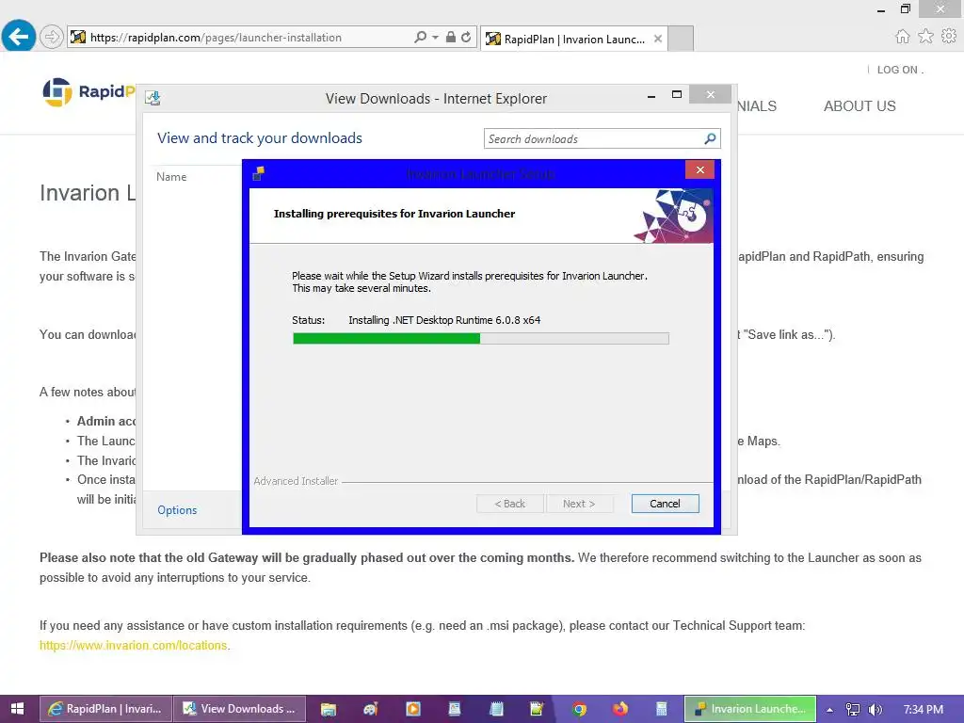Click the Options link in View Downloads
Screen dimensions: 964x723
pos(177,510)
